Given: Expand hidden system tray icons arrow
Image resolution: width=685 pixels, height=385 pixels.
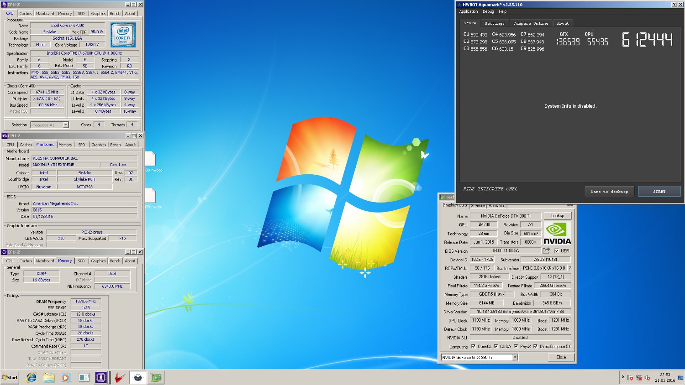Looking at the screenshot, I should (622, 377).
